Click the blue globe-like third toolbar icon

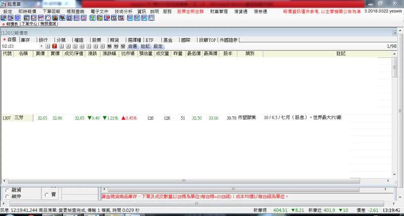tap(18, 18)
